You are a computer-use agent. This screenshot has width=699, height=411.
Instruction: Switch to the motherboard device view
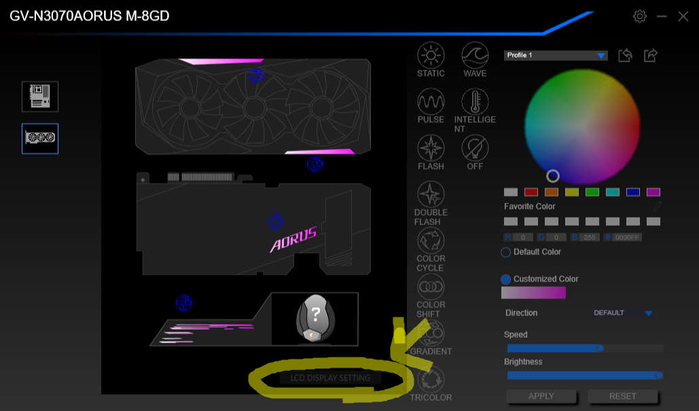pos(39,96)
